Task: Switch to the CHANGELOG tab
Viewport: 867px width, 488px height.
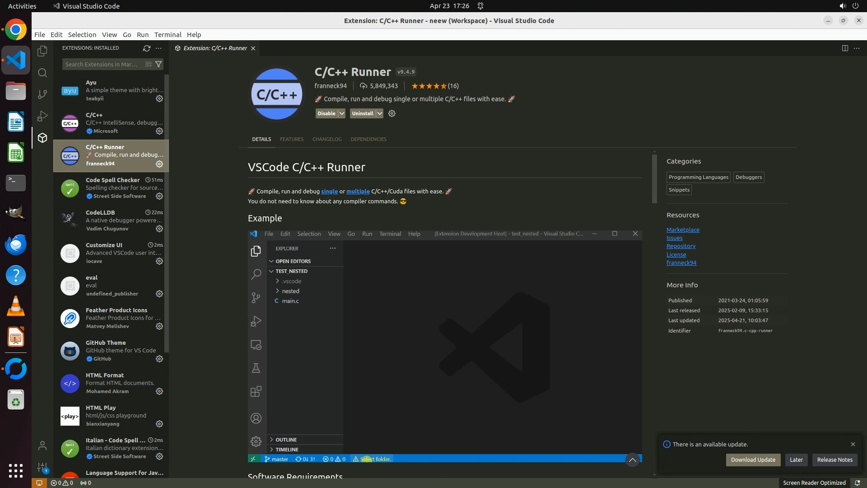Action: pos(326,139)
